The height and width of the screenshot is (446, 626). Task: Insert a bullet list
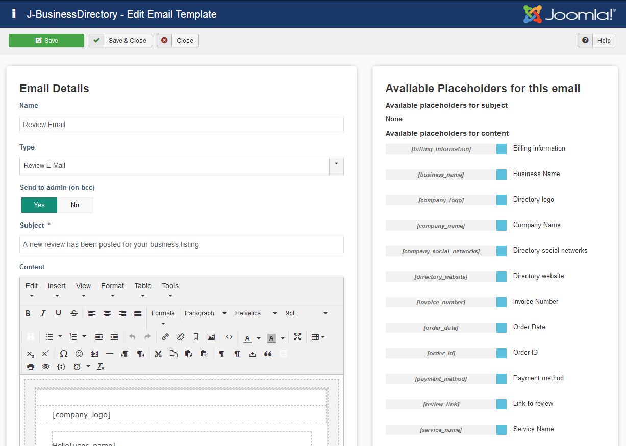pos(49,337)
